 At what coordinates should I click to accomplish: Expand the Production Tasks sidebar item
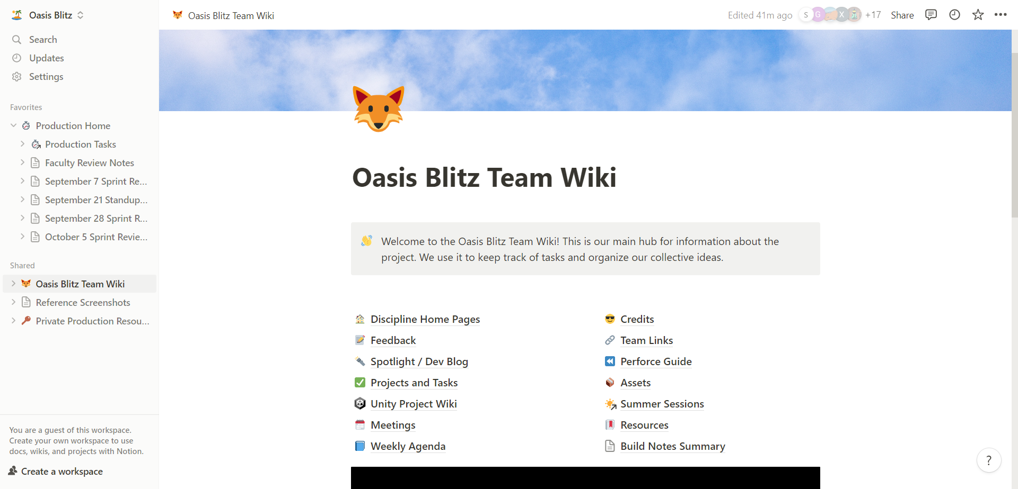click(x=22, y=144)
